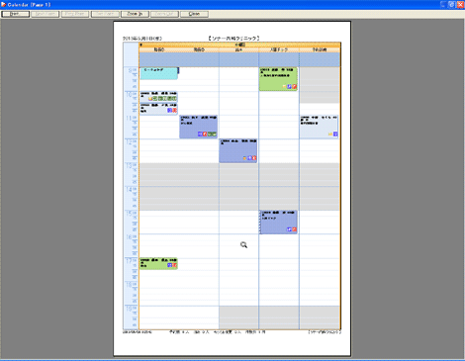
Task: Click the clinic title text atop the previewed page
Action: (233, 39)
